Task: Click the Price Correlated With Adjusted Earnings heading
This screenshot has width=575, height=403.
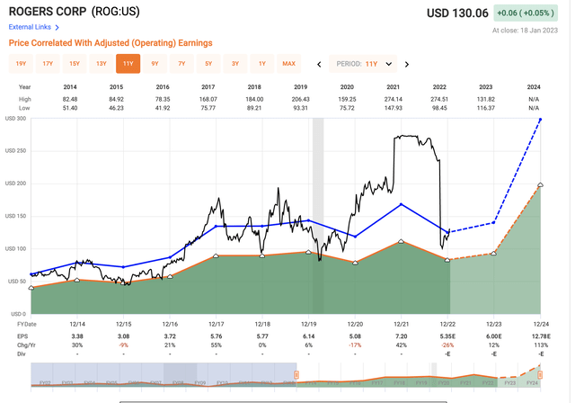Action: click(111, 43)
